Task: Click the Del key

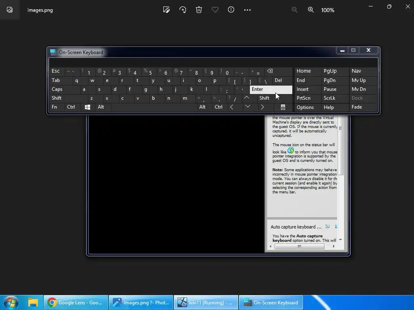Action: [283, 80]
